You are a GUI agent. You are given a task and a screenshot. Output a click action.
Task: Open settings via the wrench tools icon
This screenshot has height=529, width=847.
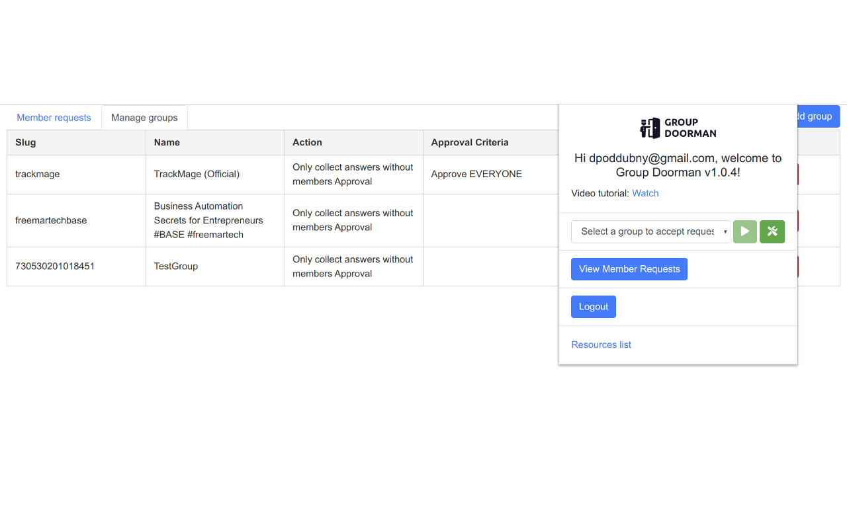pyautogui.click(x=772, y=231)
